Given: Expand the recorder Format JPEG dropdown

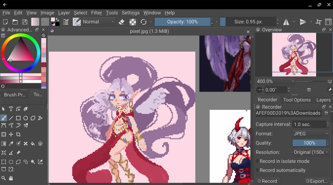Looking at the screenshot, I should click(x=311, y=134).
